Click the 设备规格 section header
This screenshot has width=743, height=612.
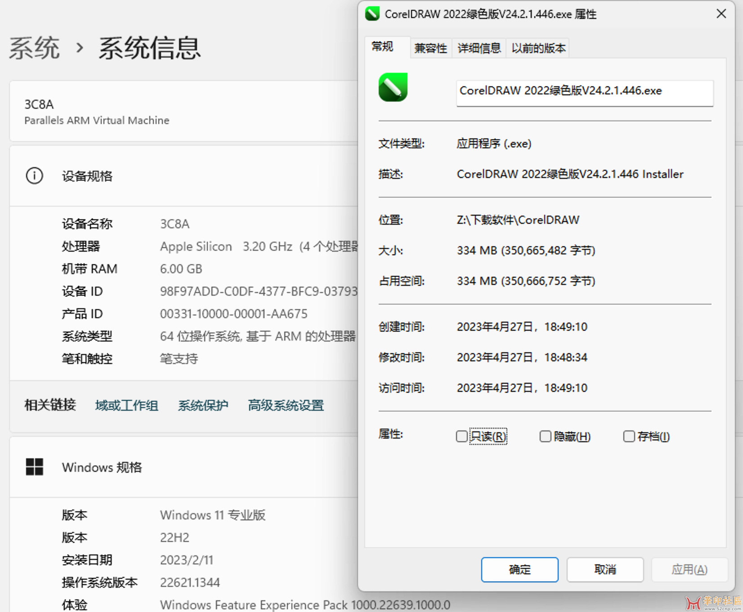[x=87, y=176]
